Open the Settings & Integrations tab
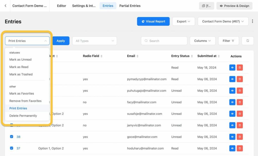The width and height of the screenshot is (258, 156). 84,6
